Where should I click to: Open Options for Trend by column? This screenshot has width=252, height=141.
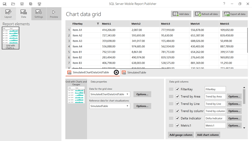234,111
